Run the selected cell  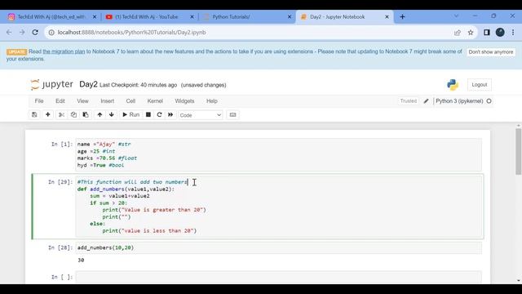pyautogui.click(x=130, y=114)
